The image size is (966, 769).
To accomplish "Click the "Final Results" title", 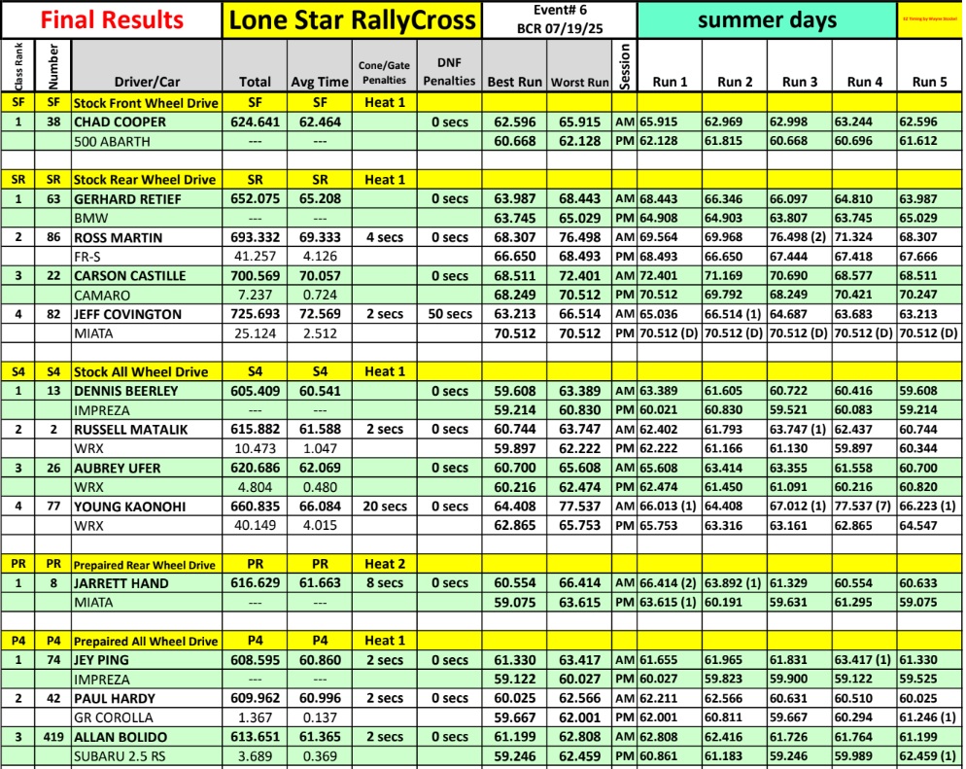I will [112, 19].
